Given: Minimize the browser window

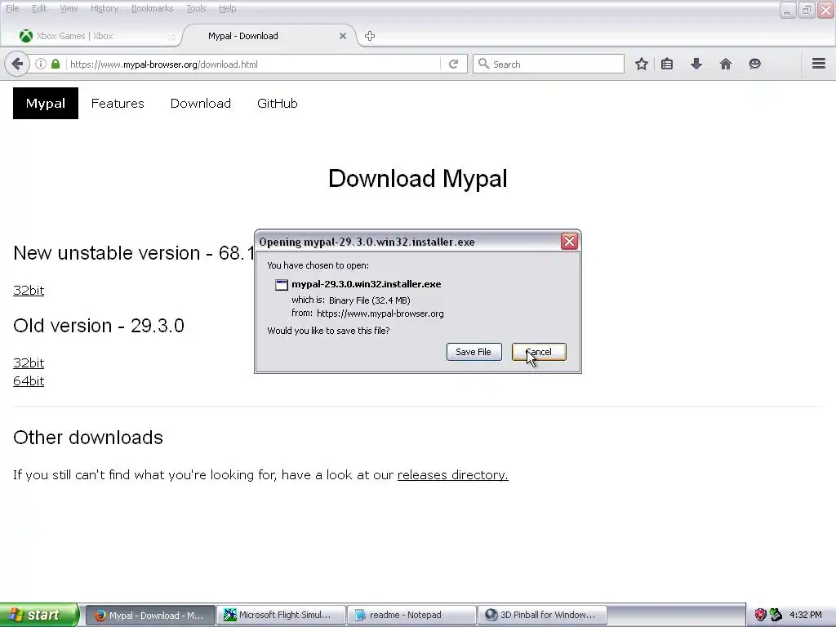Looking at the screenshot, I should point(788,10).
